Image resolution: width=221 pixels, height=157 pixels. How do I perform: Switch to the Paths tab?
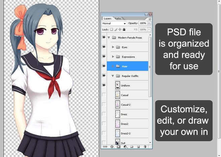pos(118,18)
